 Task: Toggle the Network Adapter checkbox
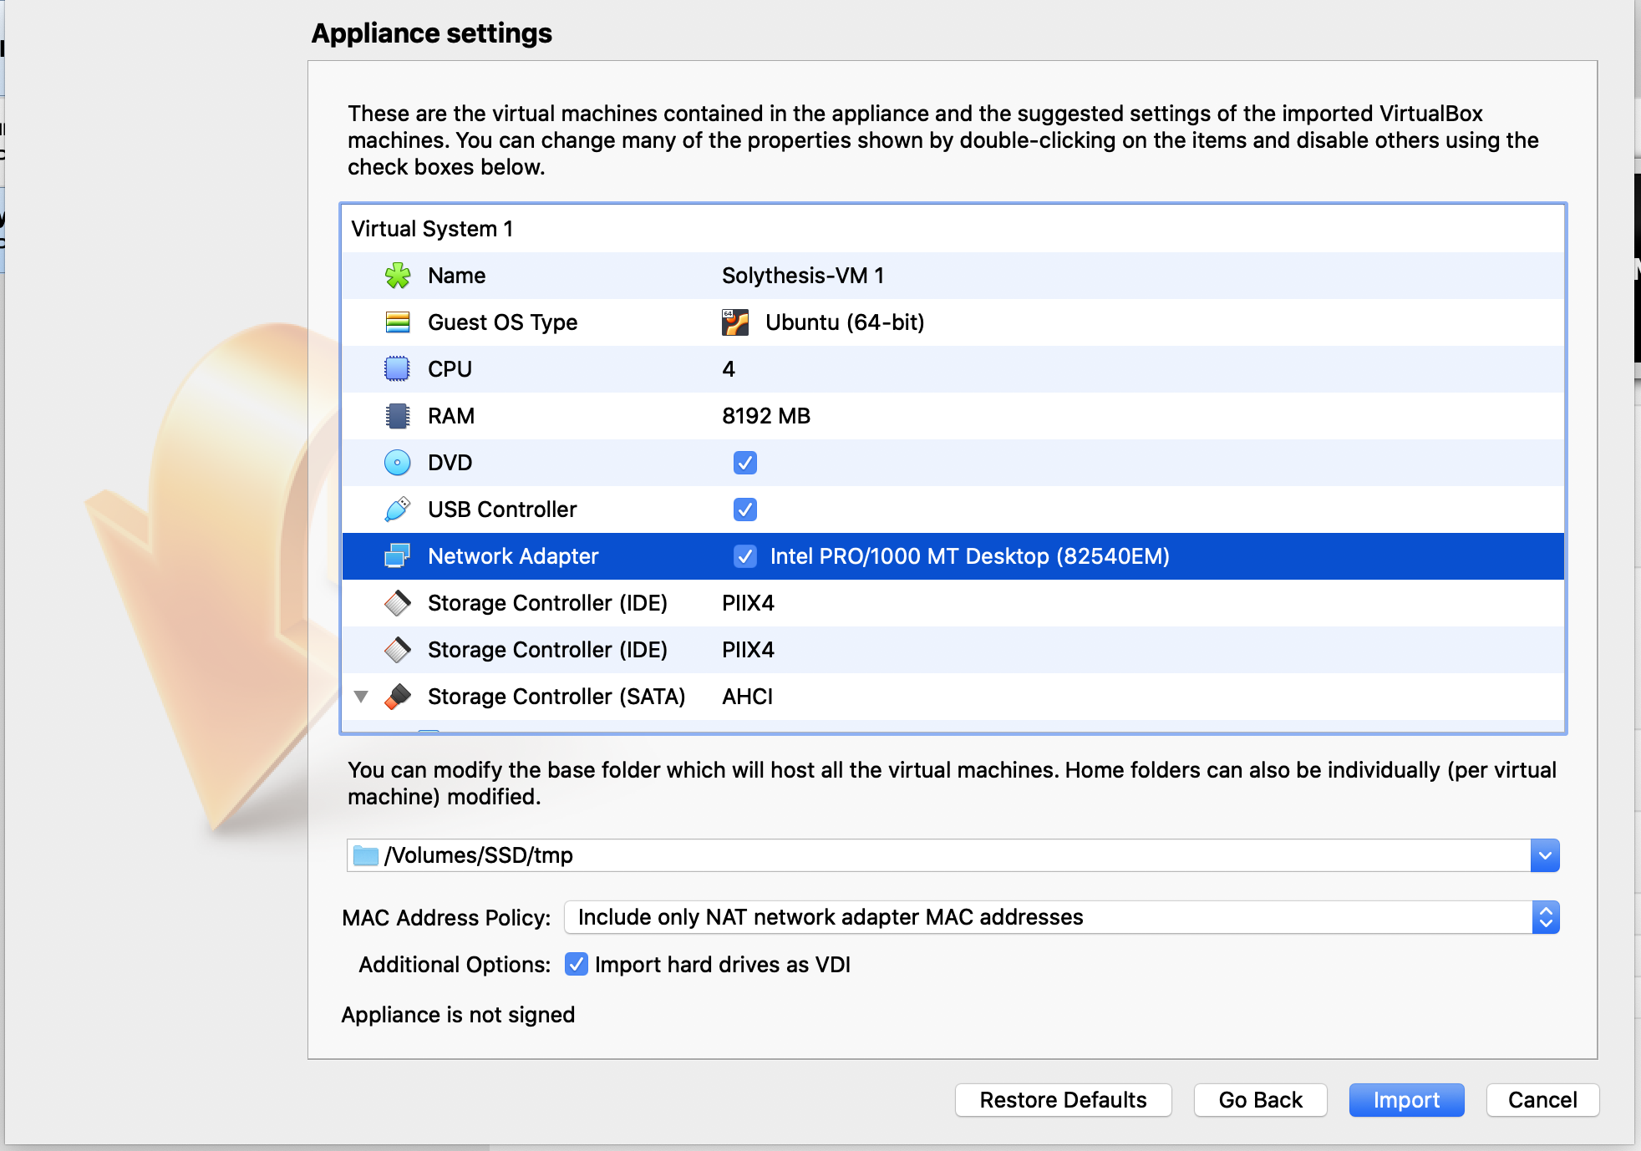(x=744, y=556)
